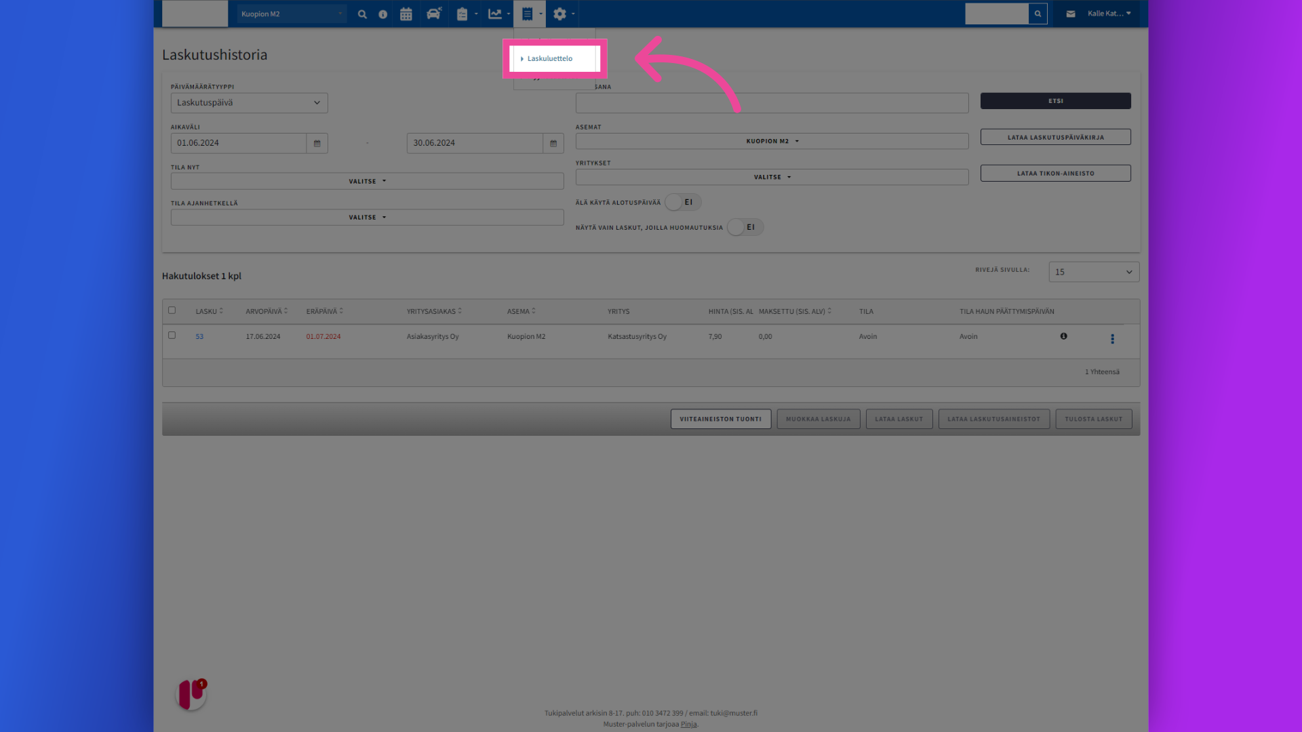Viewport: 1302px width, 732px height.
Task: Sort the table by the Lasku column
Action: [x=210, y=312]
